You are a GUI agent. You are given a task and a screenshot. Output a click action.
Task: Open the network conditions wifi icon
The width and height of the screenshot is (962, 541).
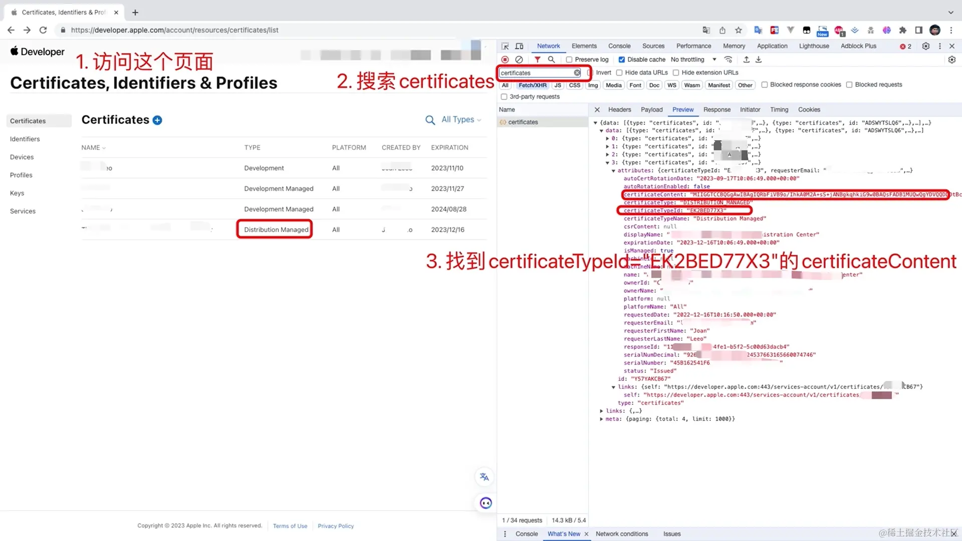click(729, 60)
